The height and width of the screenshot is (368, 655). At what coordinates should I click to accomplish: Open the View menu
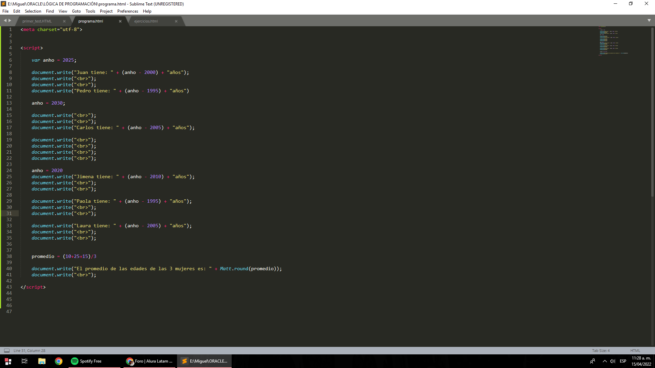tap(63, 11)
